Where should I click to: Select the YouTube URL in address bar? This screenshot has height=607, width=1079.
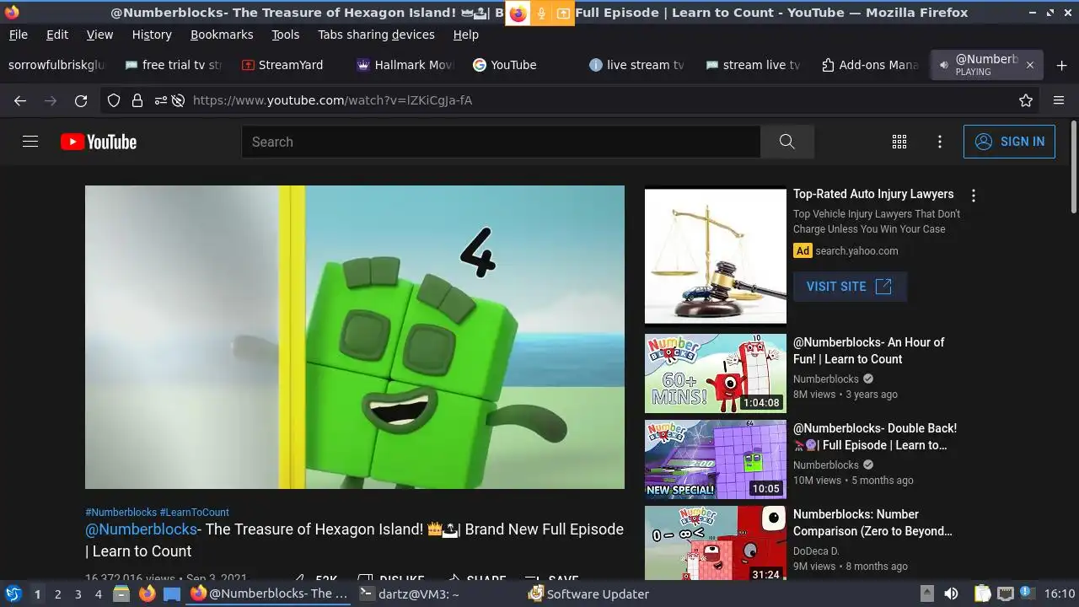pos(332,100)
